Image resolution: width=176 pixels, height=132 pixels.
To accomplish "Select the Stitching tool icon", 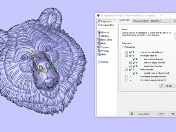I will [99, 36].
